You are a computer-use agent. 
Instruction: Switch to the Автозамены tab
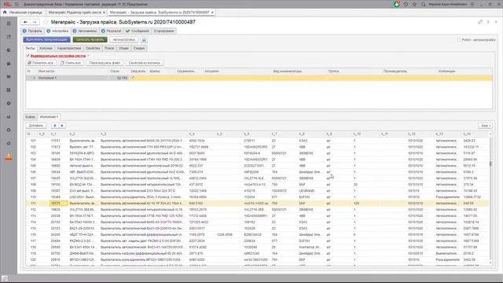click(x=84, y=31)
